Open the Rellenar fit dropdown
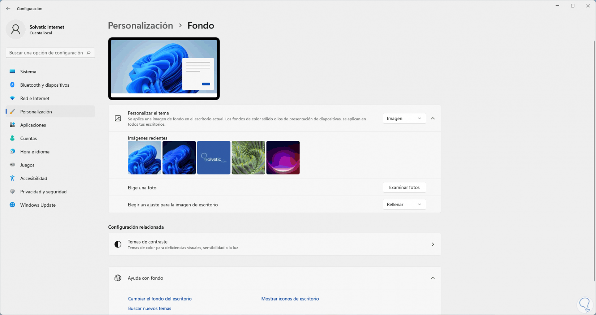Image resolution: width=596 pixels, height=315 pixels. pyautogui.click(x=404, y=204)
